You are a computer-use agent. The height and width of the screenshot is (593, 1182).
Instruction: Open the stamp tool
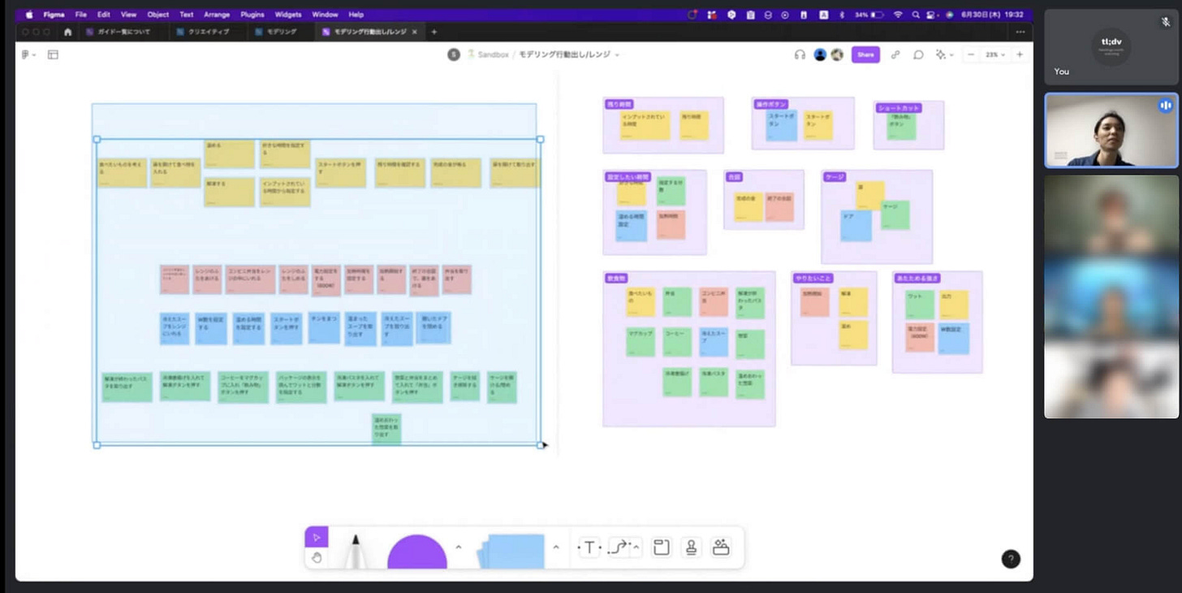[x=691, y=548]
